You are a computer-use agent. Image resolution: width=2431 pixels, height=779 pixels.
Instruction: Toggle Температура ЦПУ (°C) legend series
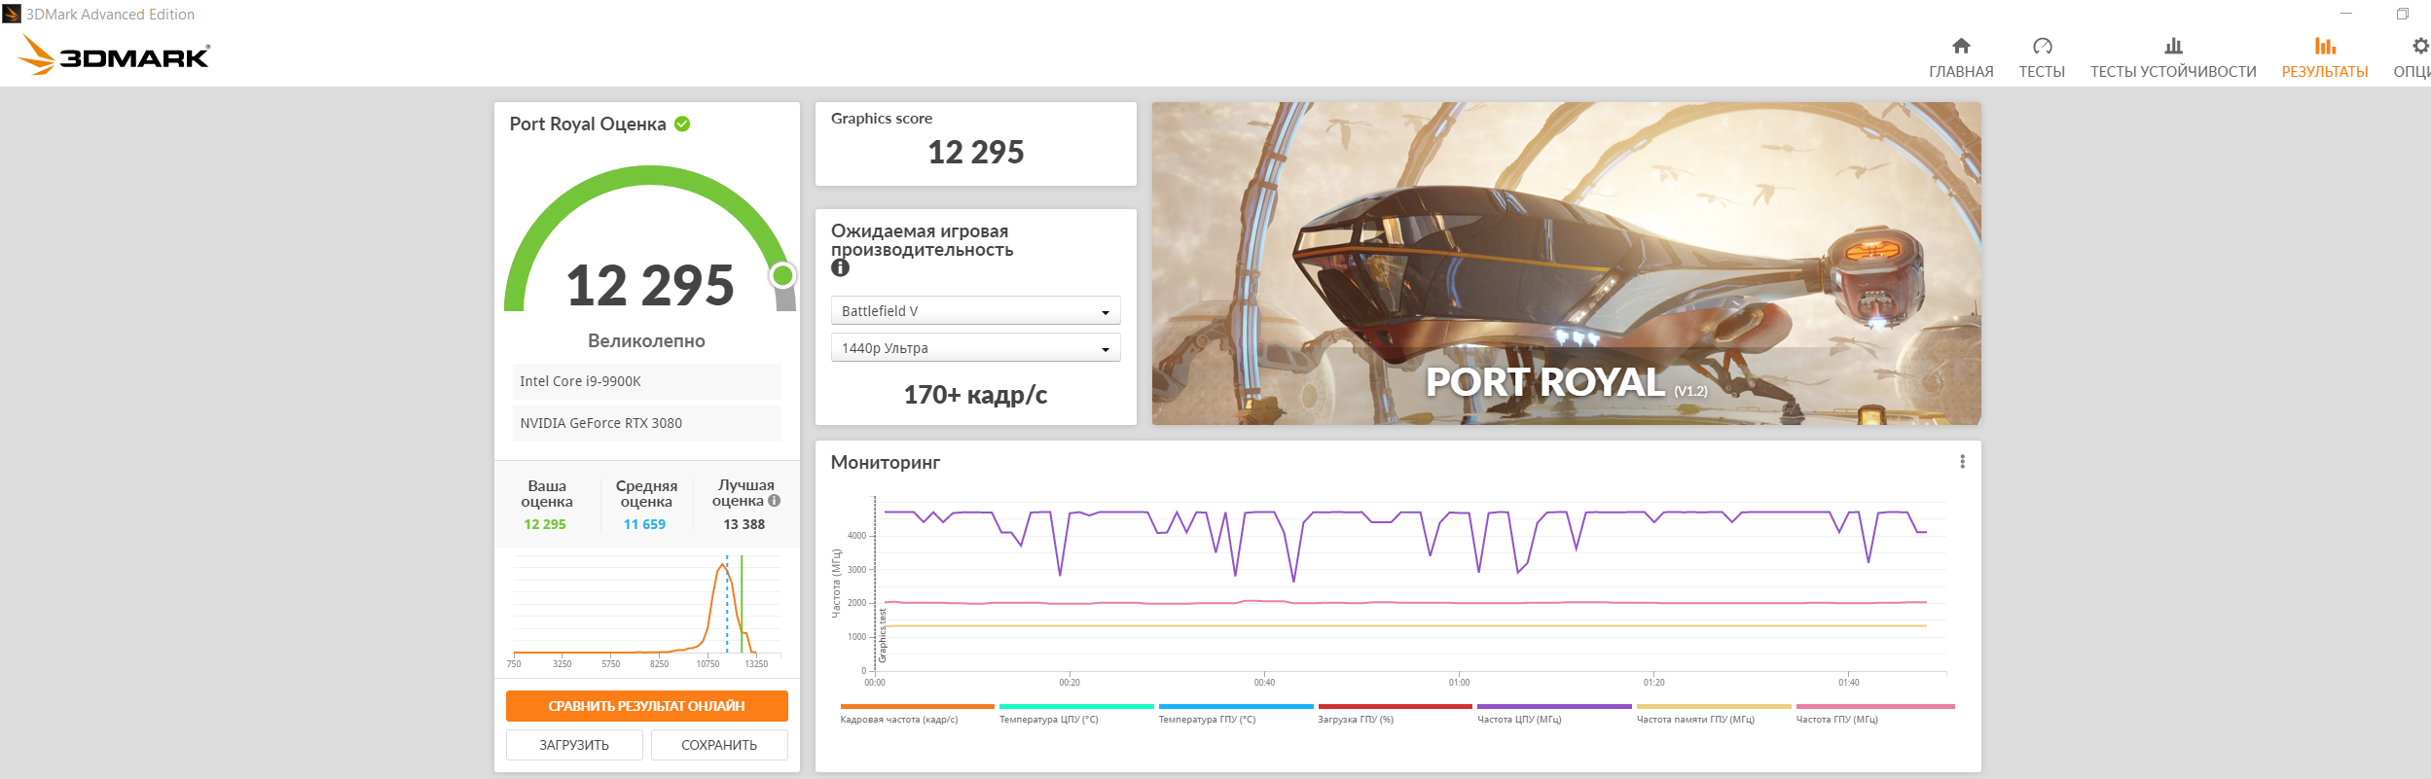click(1076, 715)
